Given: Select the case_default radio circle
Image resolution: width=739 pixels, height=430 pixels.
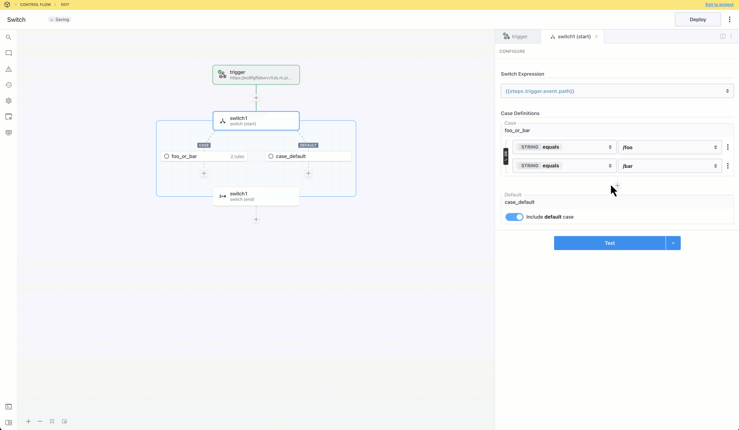Looking at the screenshot, I should click(x=271, y=156).
